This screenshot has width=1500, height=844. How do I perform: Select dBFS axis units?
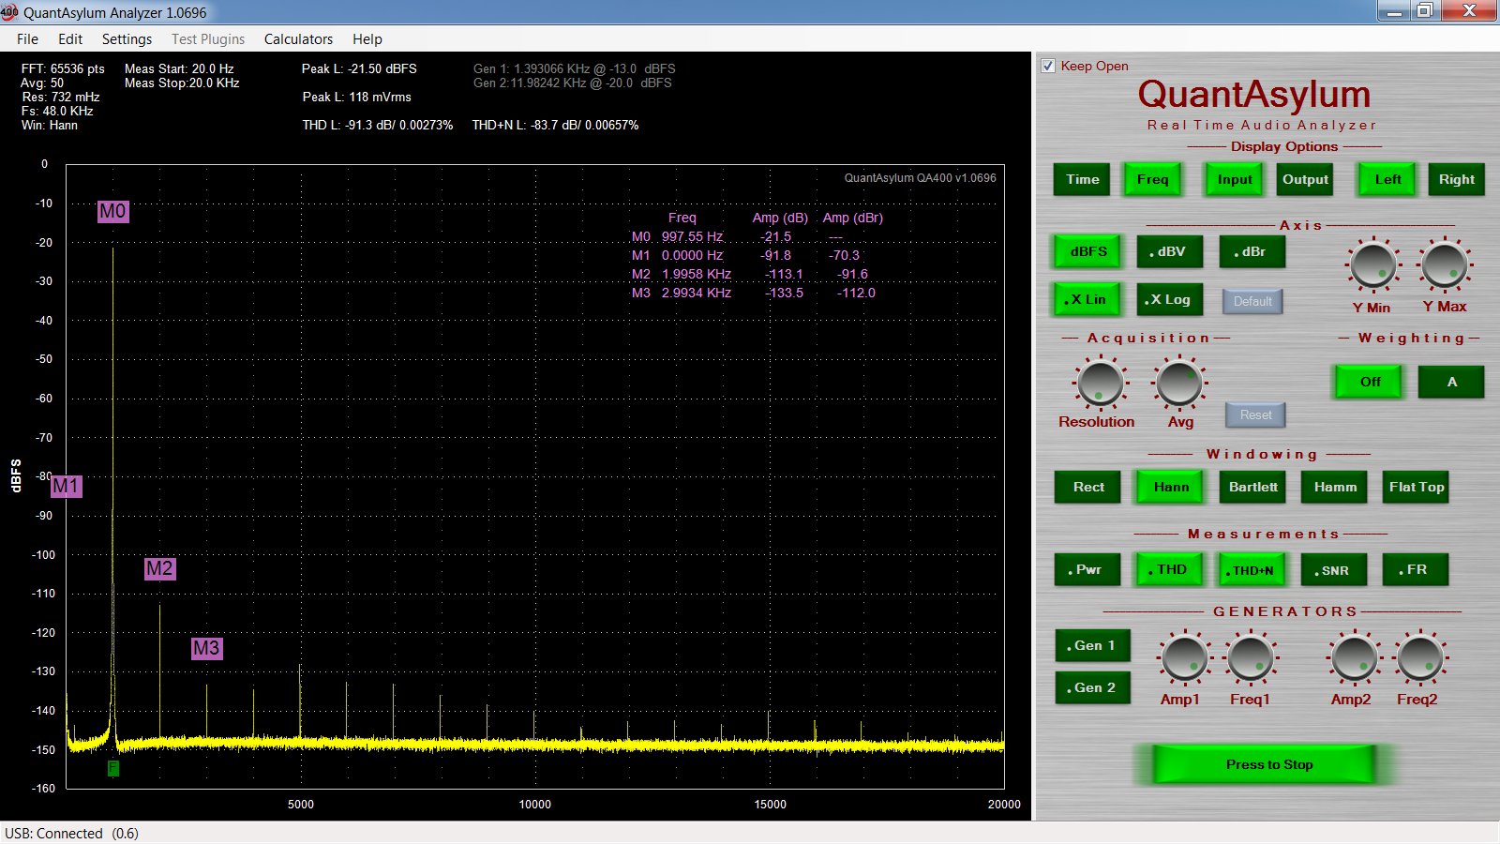point(1088,251)
